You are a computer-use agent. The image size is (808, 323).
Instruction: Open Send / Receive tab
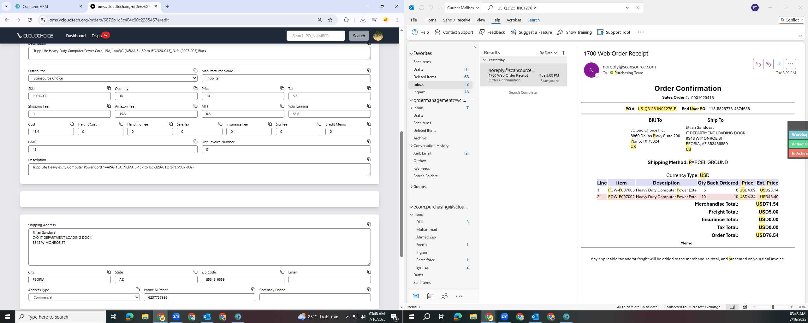pyautogui.click(x=456, y=20)
